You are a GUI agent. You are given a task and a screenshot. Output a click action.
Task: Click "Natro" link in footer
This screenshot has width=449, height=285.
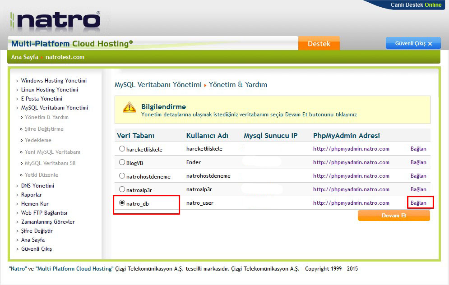pos(18,269)
